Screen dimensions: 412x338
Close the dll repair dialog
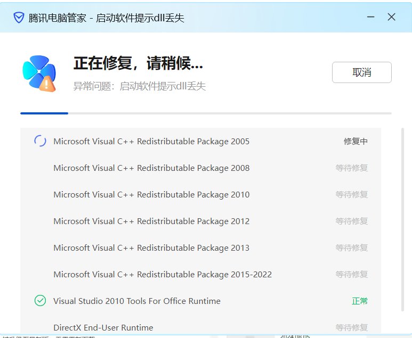[392, 17]
